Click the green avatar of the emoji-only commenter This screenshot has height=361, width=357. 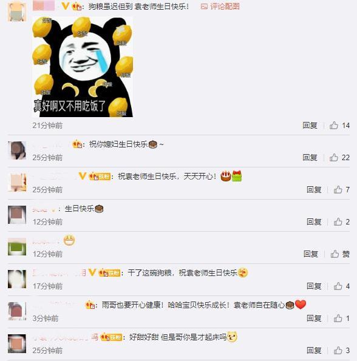click(17, 247)
